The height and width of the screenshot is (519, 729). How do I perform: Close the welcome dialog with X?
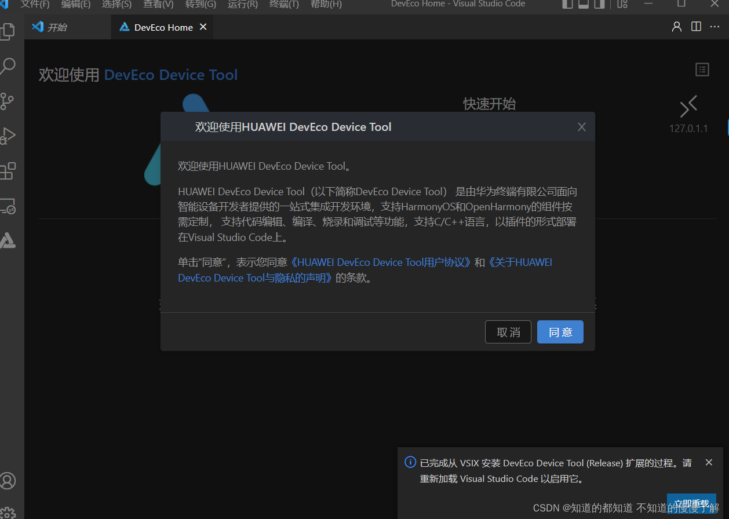coord(582,127)
